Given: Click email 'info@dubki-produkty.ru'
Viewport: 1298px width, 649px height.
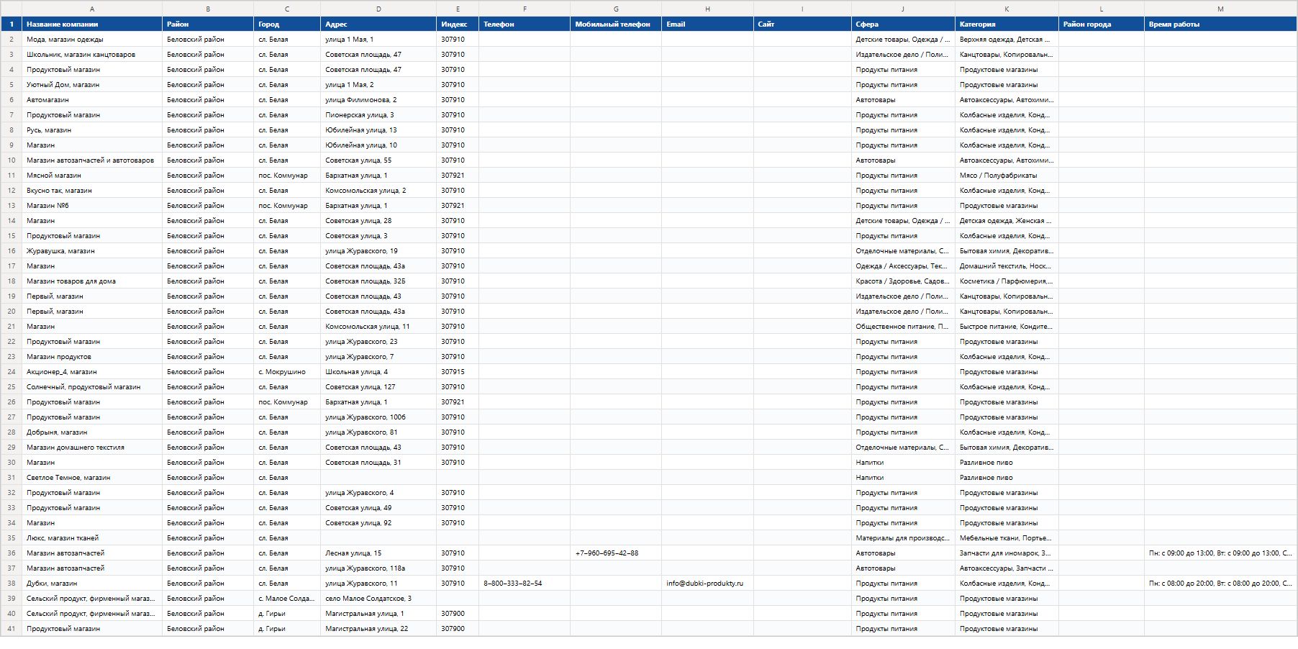Looking at the screenshot, I should click(x=707, y=584).
